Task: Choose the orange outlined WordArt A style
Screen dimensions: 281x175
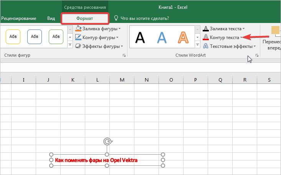Action: [x=183, y=38]
